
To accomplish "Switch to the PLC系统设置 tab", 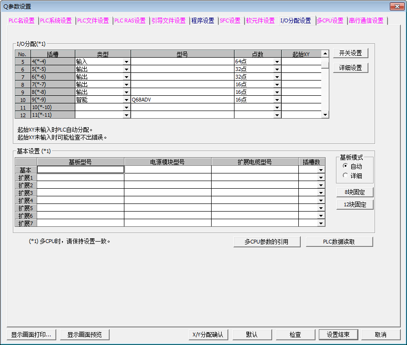I will pyautogui.click(x=56, y=20).
